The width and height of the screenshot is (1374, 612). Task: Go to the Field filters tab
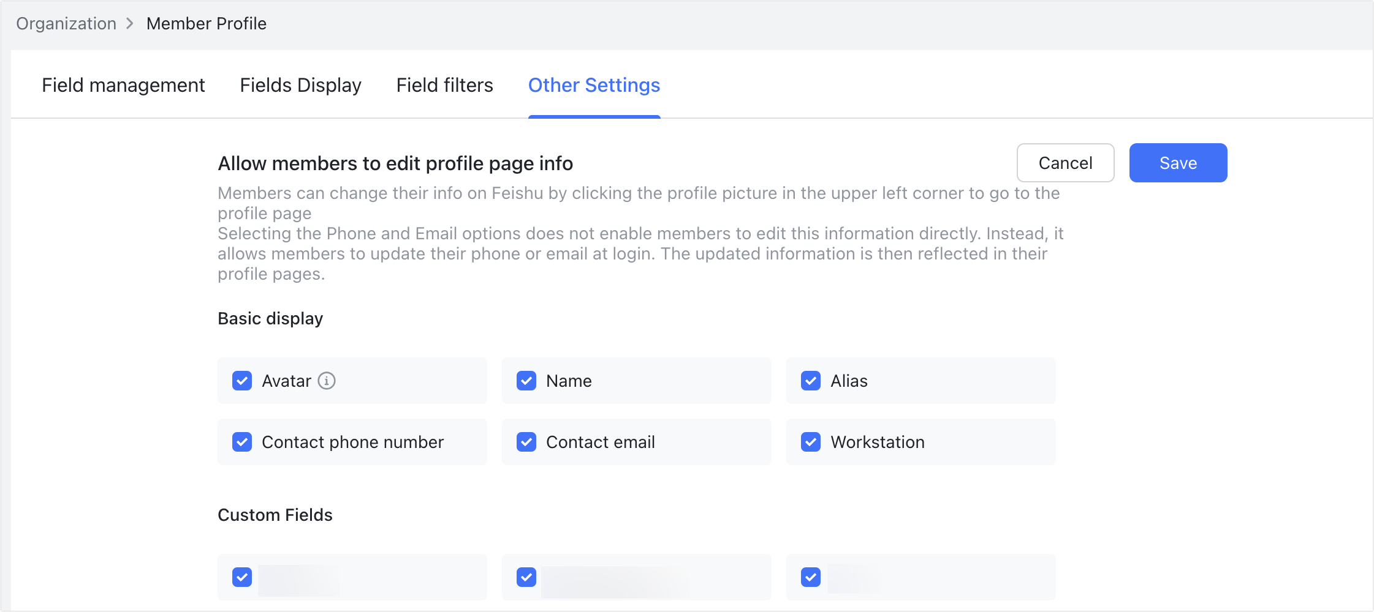444,85
